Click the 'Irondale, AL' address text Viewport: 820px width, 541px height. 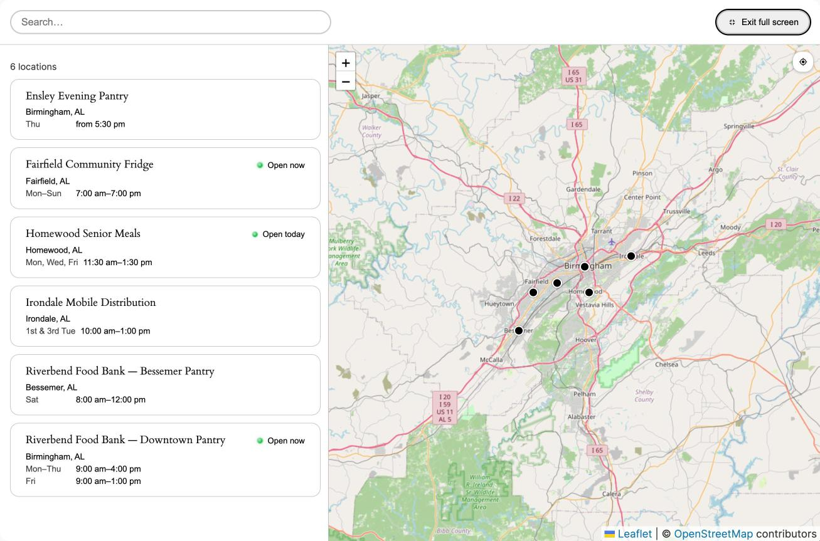point(48,318)
